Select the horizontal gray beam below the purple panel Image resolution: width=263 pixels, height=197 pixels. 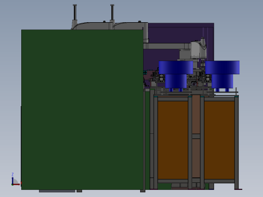pyautogui.click(x=167, y=46)
